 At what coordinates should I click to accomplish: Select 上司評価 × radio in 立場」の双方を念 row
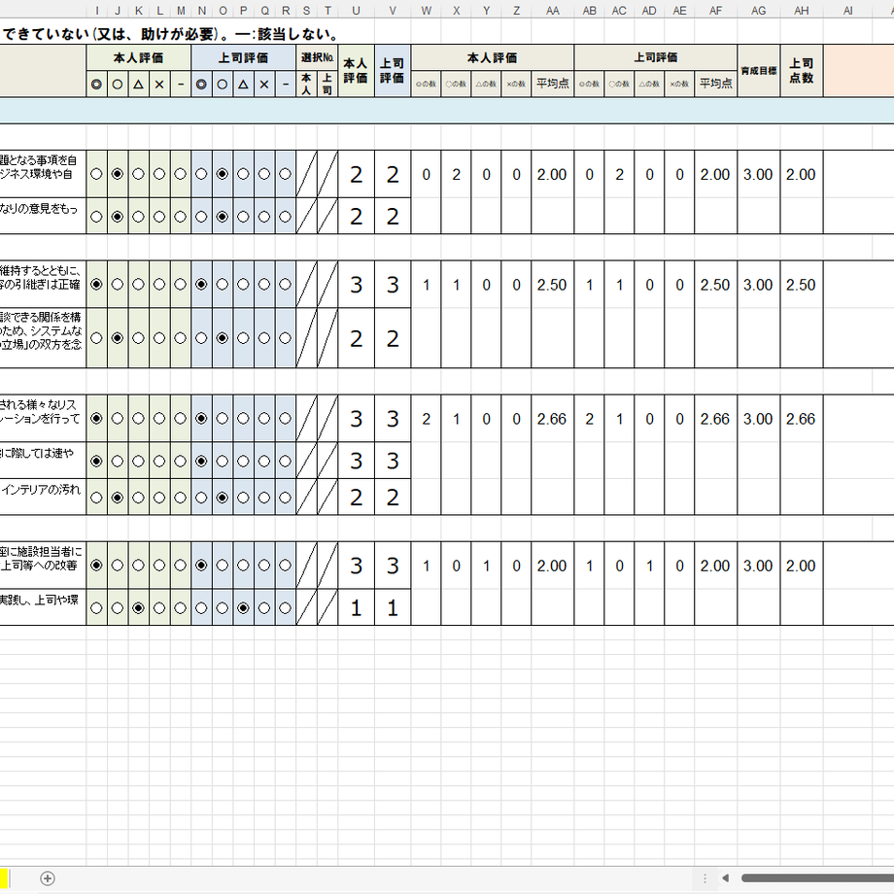[x=264, y=338]
